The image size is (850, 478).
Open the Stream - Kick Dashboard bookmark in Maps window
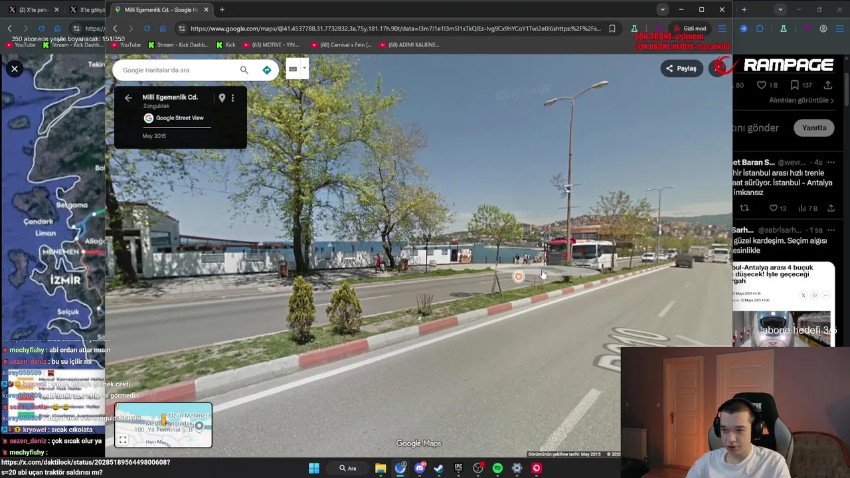[x=178, y=44]
